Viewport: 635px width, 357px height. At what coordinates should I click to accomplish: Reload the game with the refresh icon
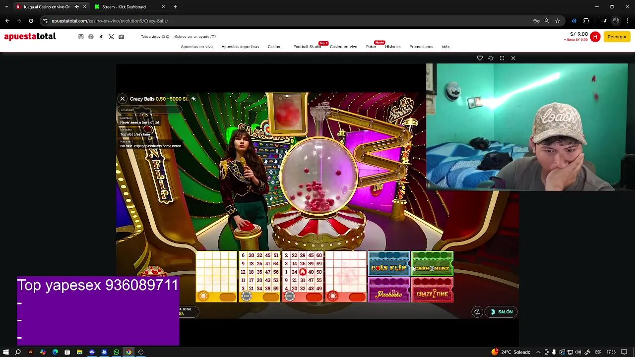(491, 58)
